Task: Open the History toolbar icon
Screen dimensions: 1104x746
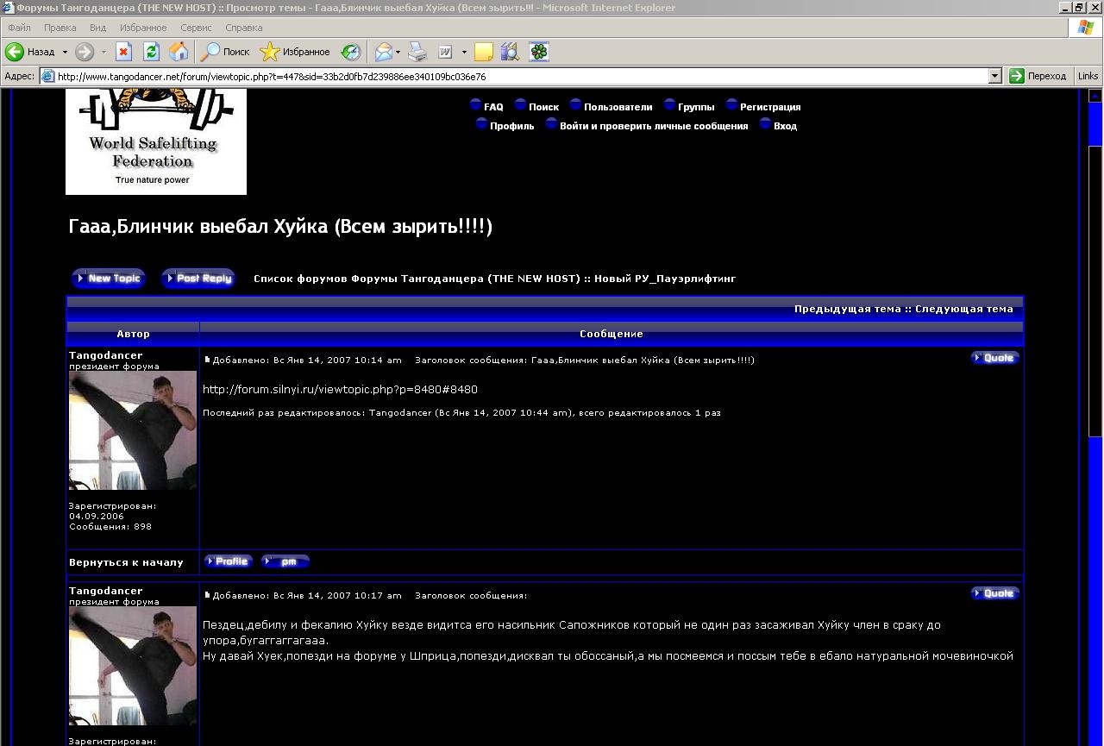Action: tap(351, 52)
